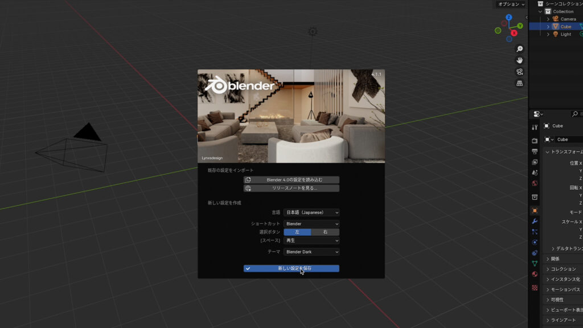This screenshot has height=328, width=583.
Task: Collapse the トランスフォーム panel
Action: pos(547,152)
